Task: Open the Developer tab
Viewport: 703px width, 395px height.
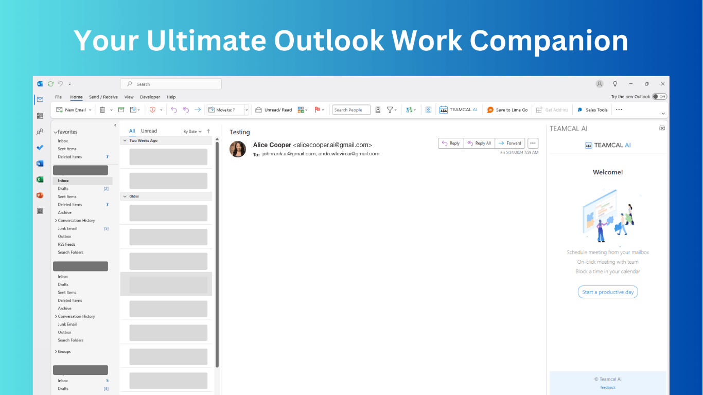Action: click(x=150, y=97)
